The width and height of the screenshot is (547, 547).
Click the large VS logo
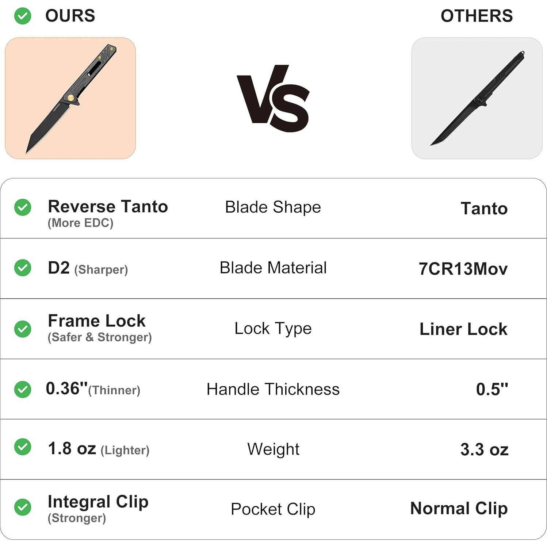pyautogui.click(x=273, y=99)
